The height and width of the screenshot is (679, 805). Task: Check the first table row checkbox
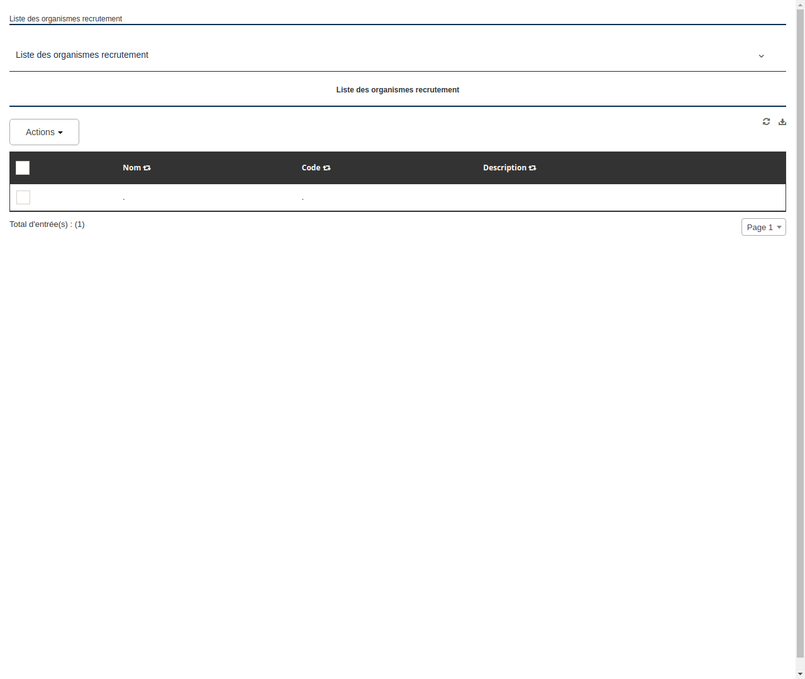pos(23,197)
